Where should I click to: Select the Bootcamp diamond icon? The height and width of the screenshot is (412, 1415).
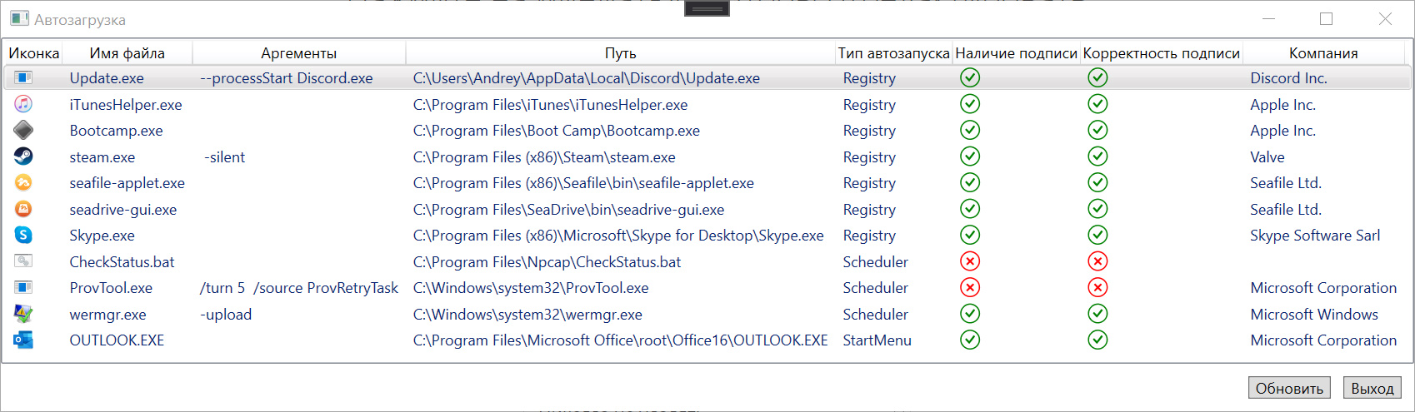click(x=23, y=130)
